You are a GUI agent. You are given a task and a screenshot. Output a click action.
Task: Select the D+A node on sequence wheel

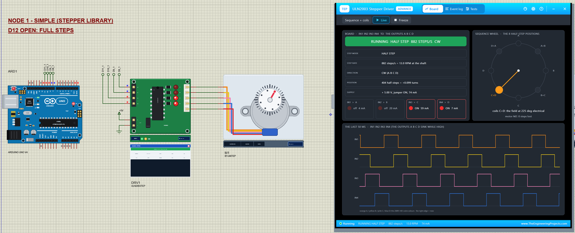click(x=499, y=51)
